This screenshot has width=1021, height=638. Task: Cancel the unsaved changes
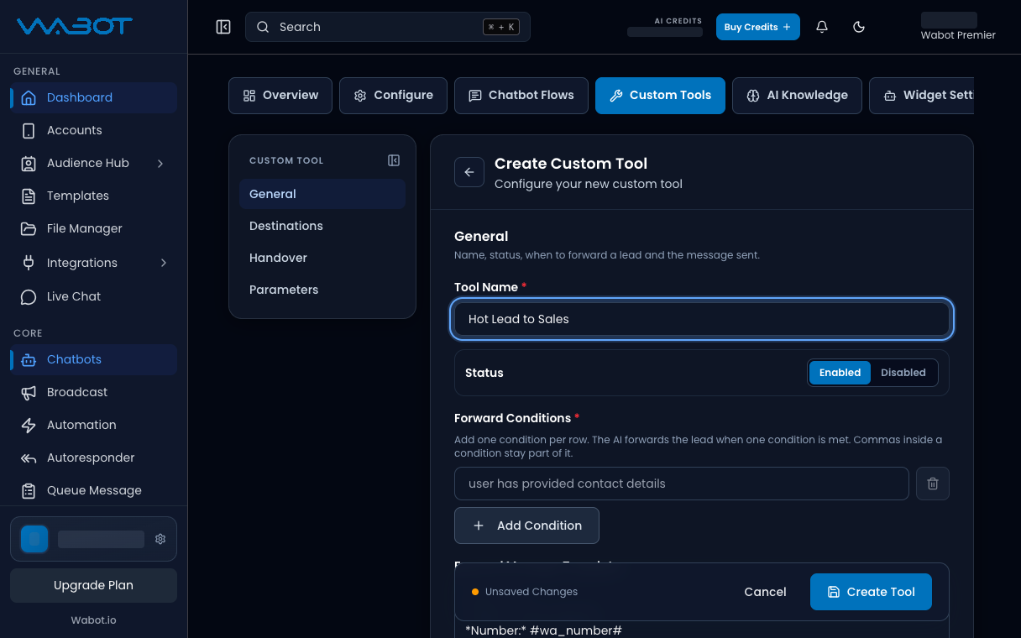click(765, 592)
